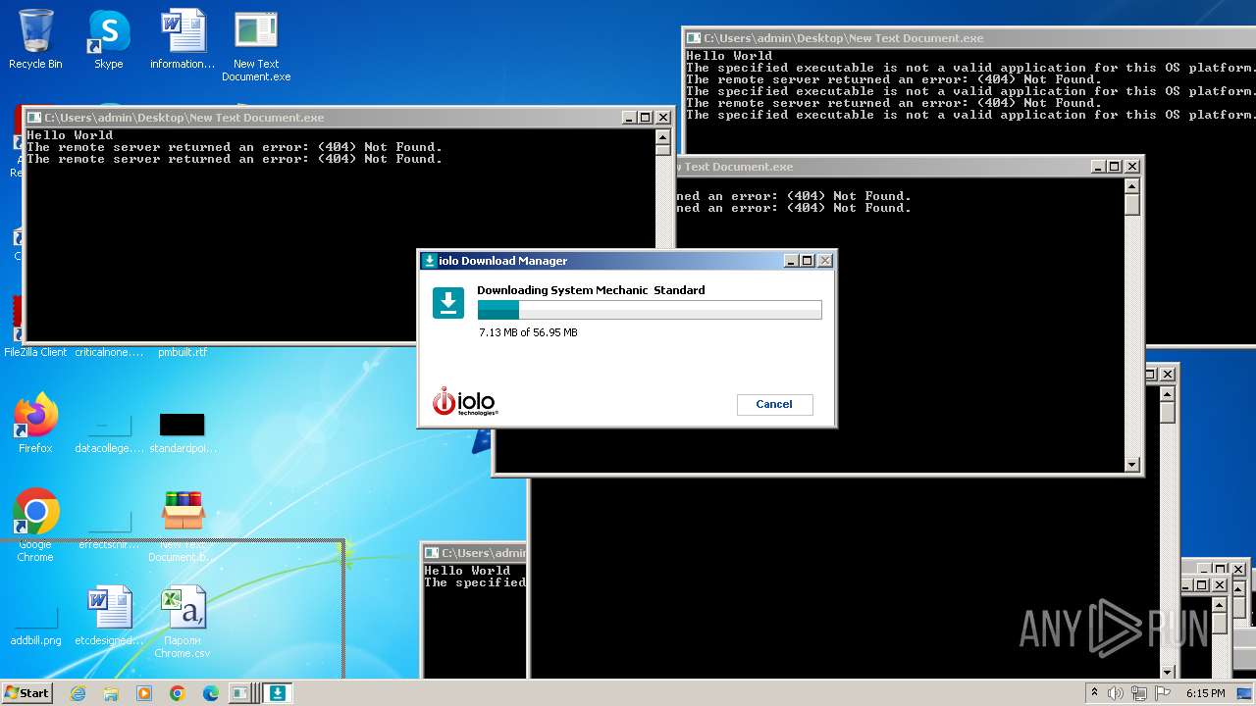
Task: Select the FileZilla Client desktop label
Action: (35, 352)
